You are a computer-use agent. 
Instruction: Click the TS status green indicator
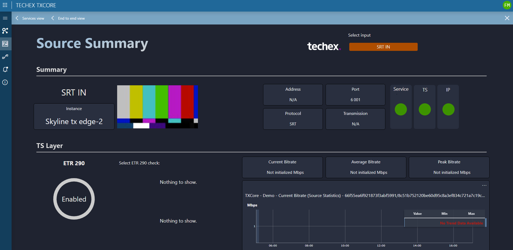[x=425, y=110]
